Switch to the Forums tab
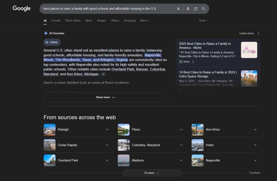This screenshot has height=181, width=277. click(x=56, y=21)
